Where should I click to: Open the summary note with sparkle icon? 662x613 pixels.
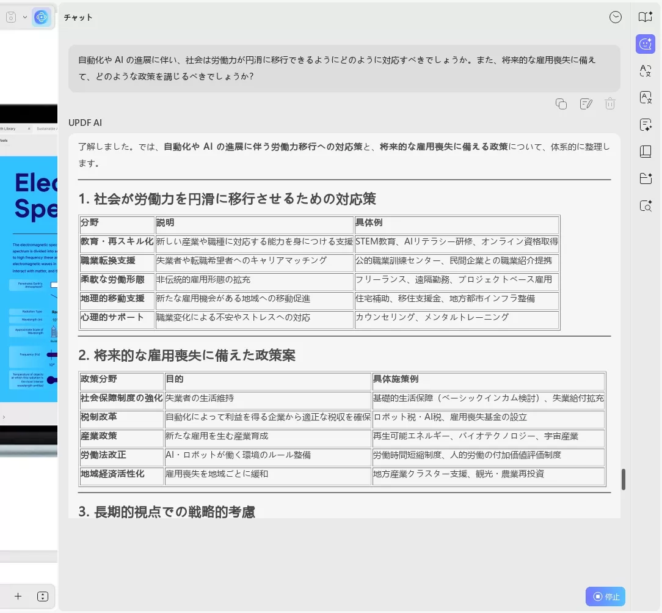(646, 125)
